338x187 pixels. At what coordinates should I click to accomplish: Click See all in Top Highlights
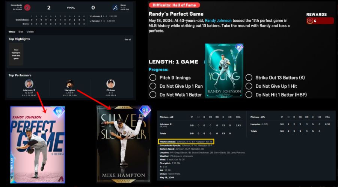pyautogui.click(x=128, y=39)
